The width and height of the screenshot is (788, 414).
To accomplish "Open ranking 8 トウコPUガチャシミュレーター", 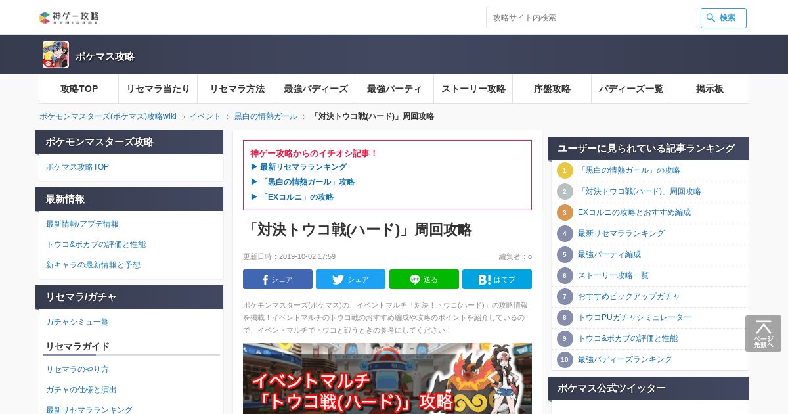I will point(634,317).
